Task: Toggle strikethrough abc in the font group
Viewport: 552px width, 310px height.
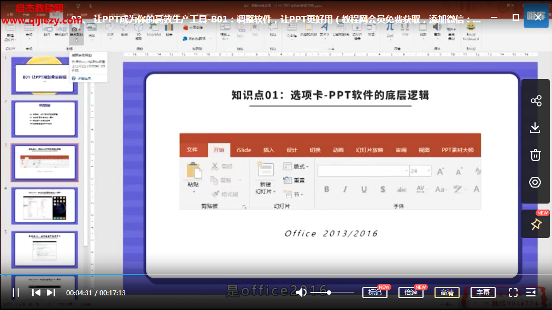Action: 402,190
